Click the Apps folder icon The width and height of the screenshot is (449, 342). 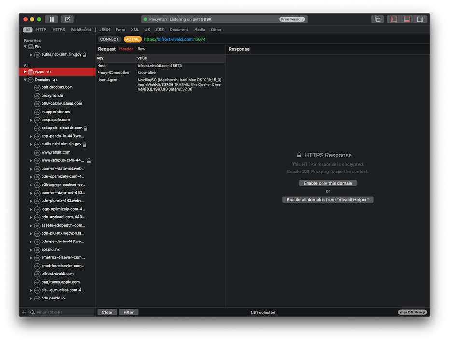pyautogui.click(x=30, y=71)
